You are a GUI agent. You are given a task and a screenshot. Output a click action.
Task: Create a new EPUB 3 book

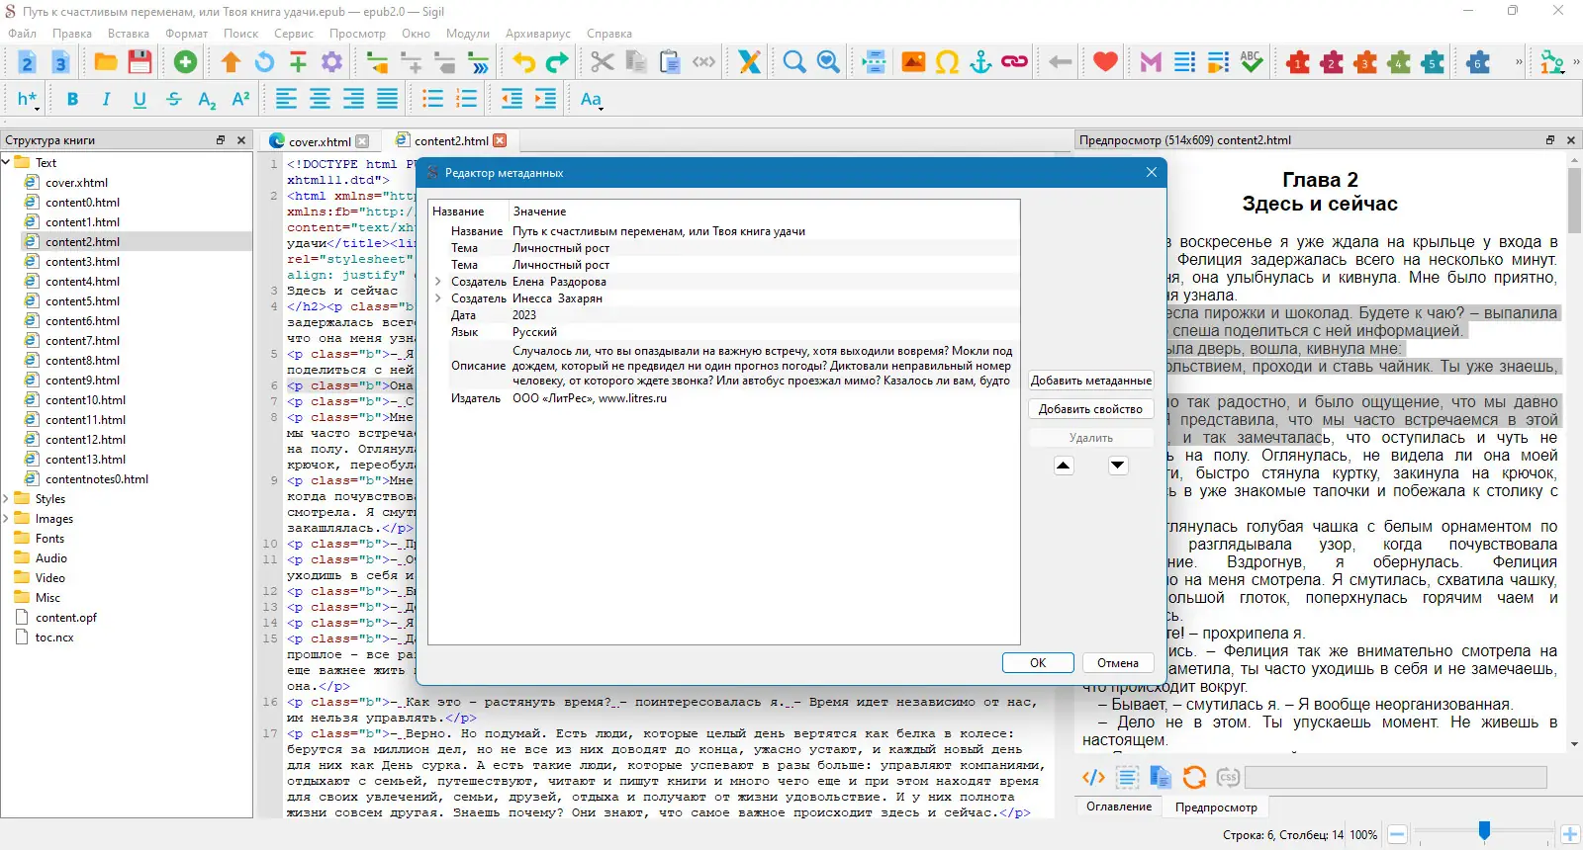[x=60, y=62]
